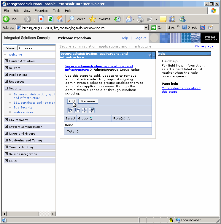Open the address bar URL dropdown
This screenshot has height=224, width=221.
[146, 28]
